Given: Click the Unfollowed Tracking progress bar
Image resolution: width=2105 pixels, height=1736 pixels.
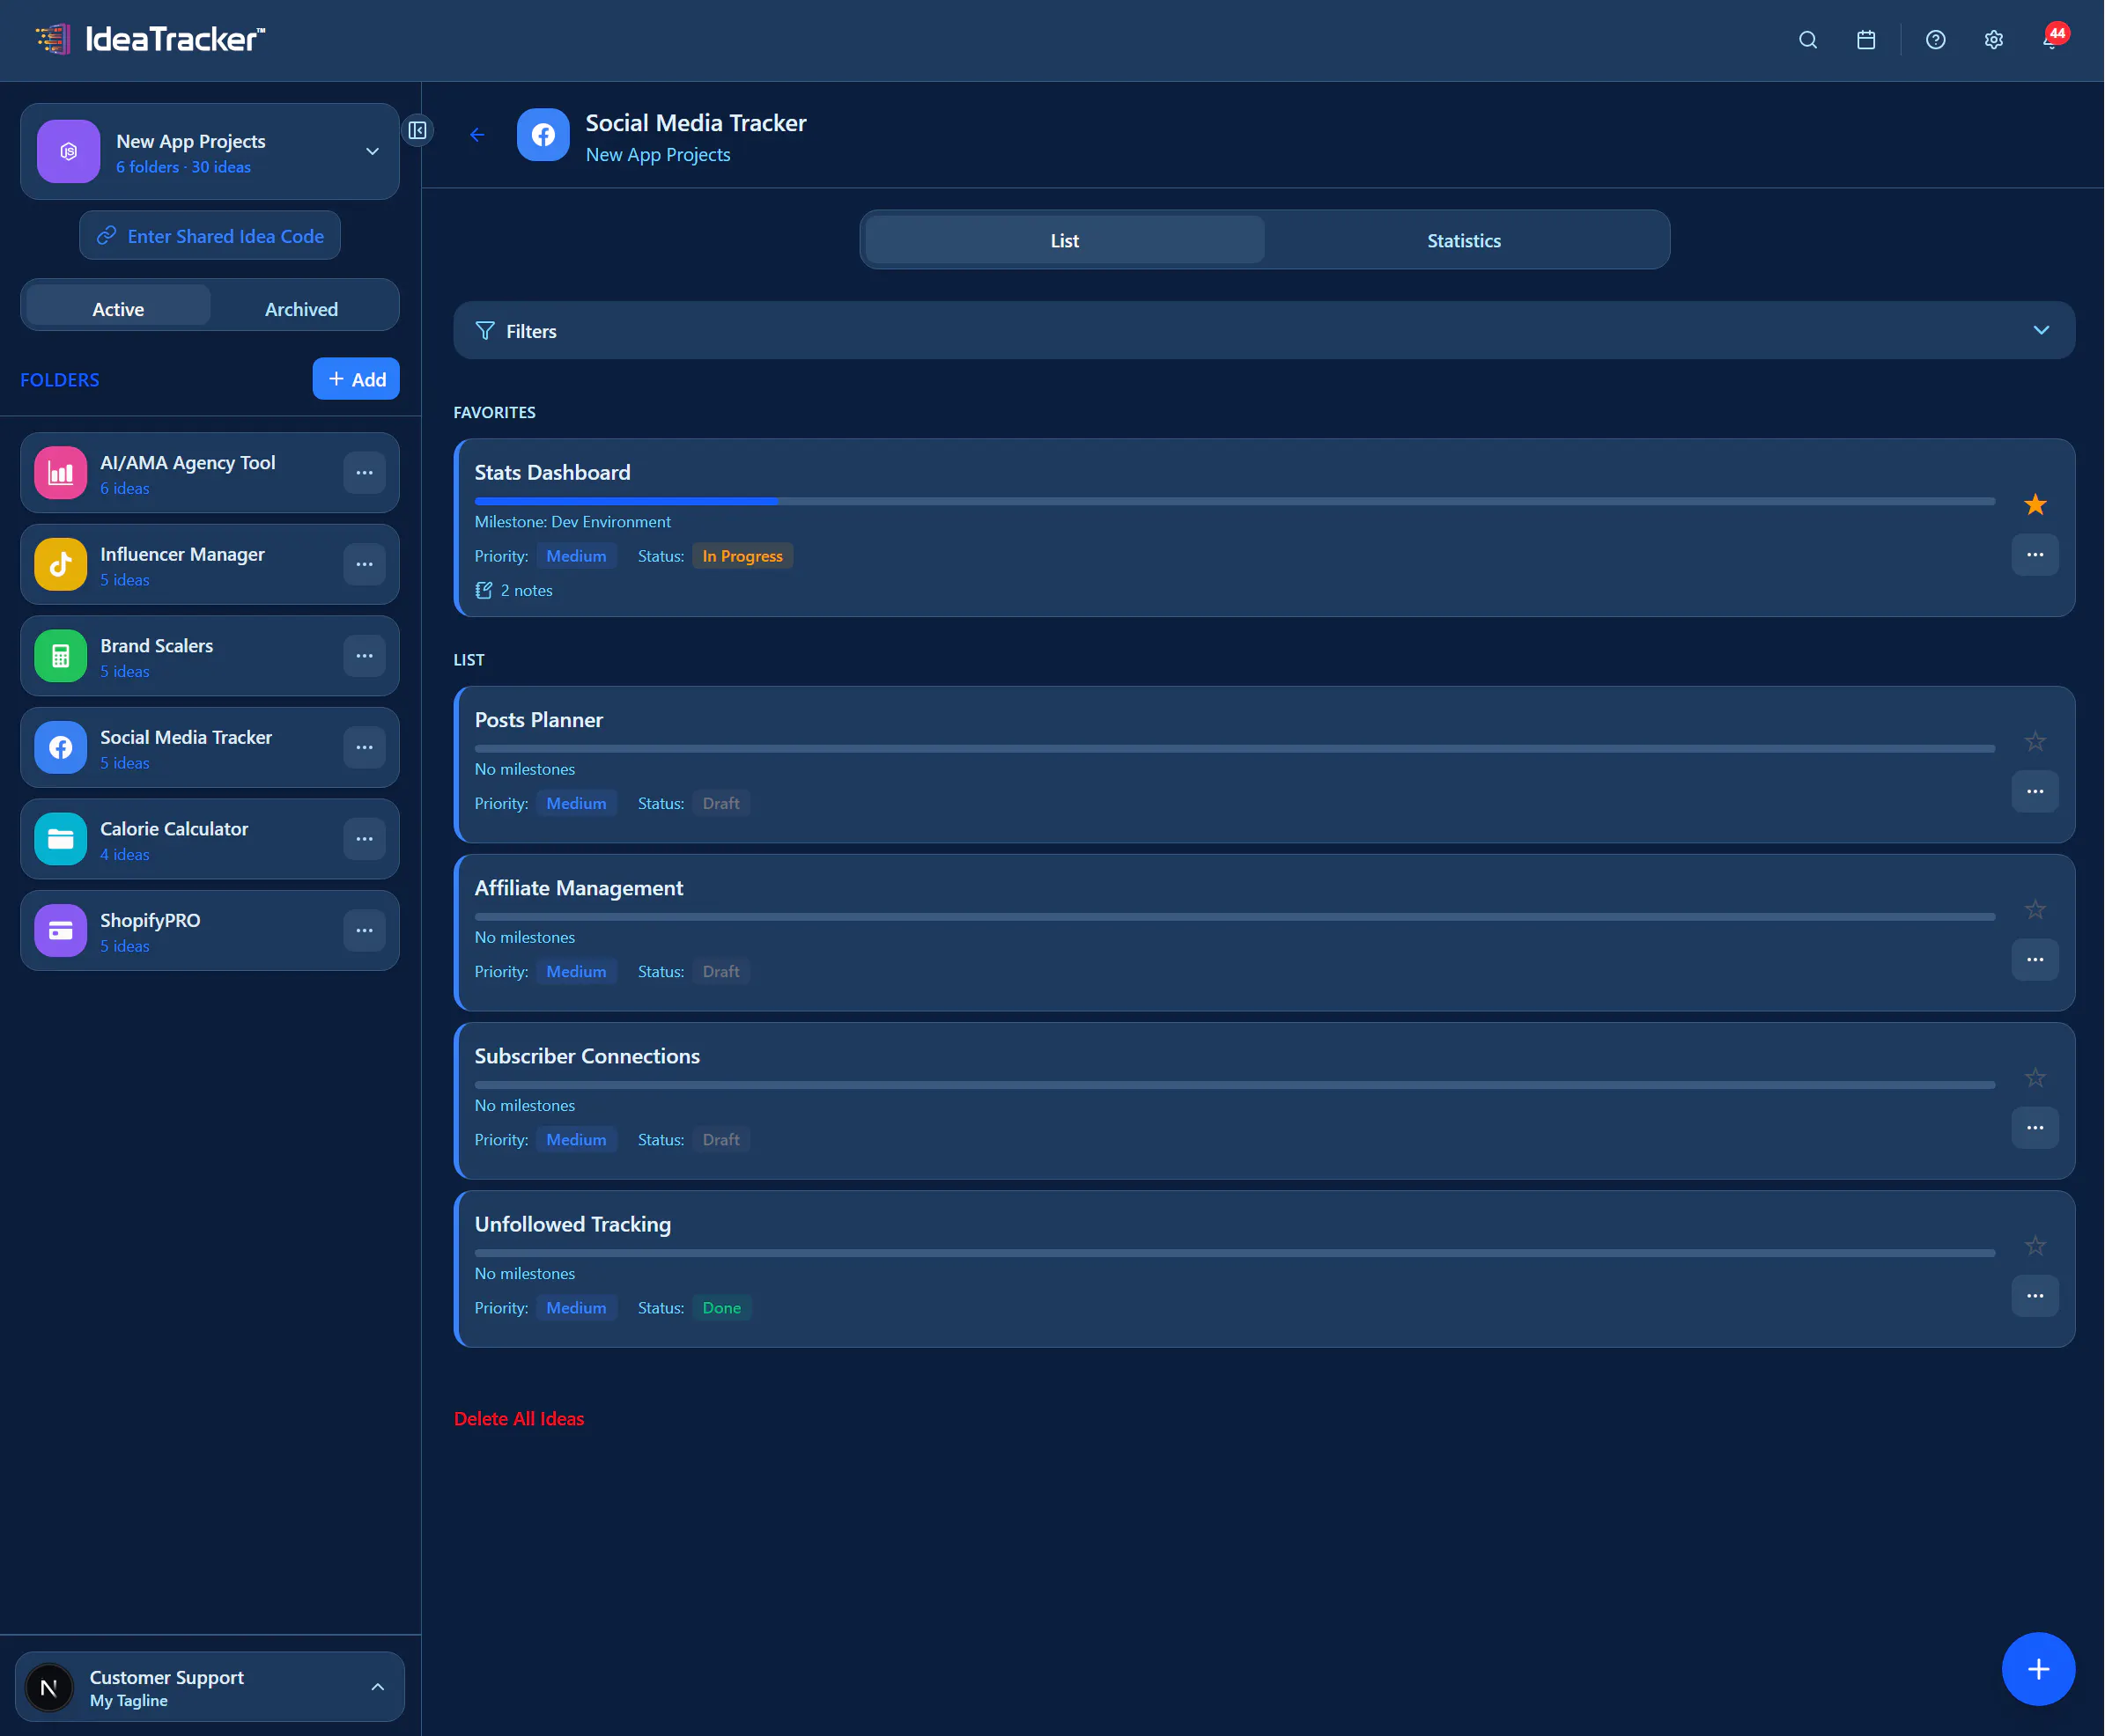Looking at the screenshot, I should coord(1234,1252).
